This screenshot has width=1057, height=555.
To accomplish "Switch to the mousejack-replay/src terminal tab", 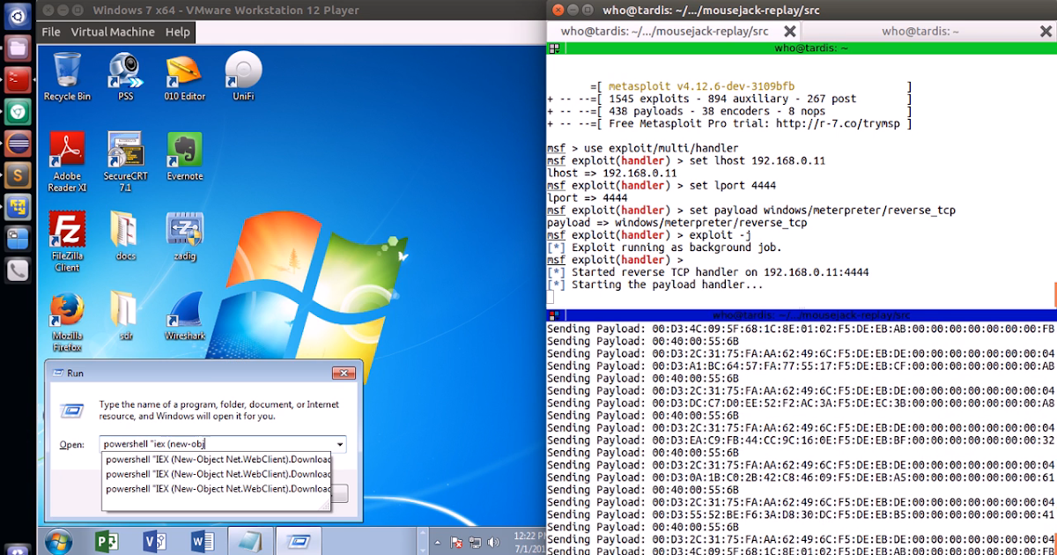I will [x=664, y=31].
